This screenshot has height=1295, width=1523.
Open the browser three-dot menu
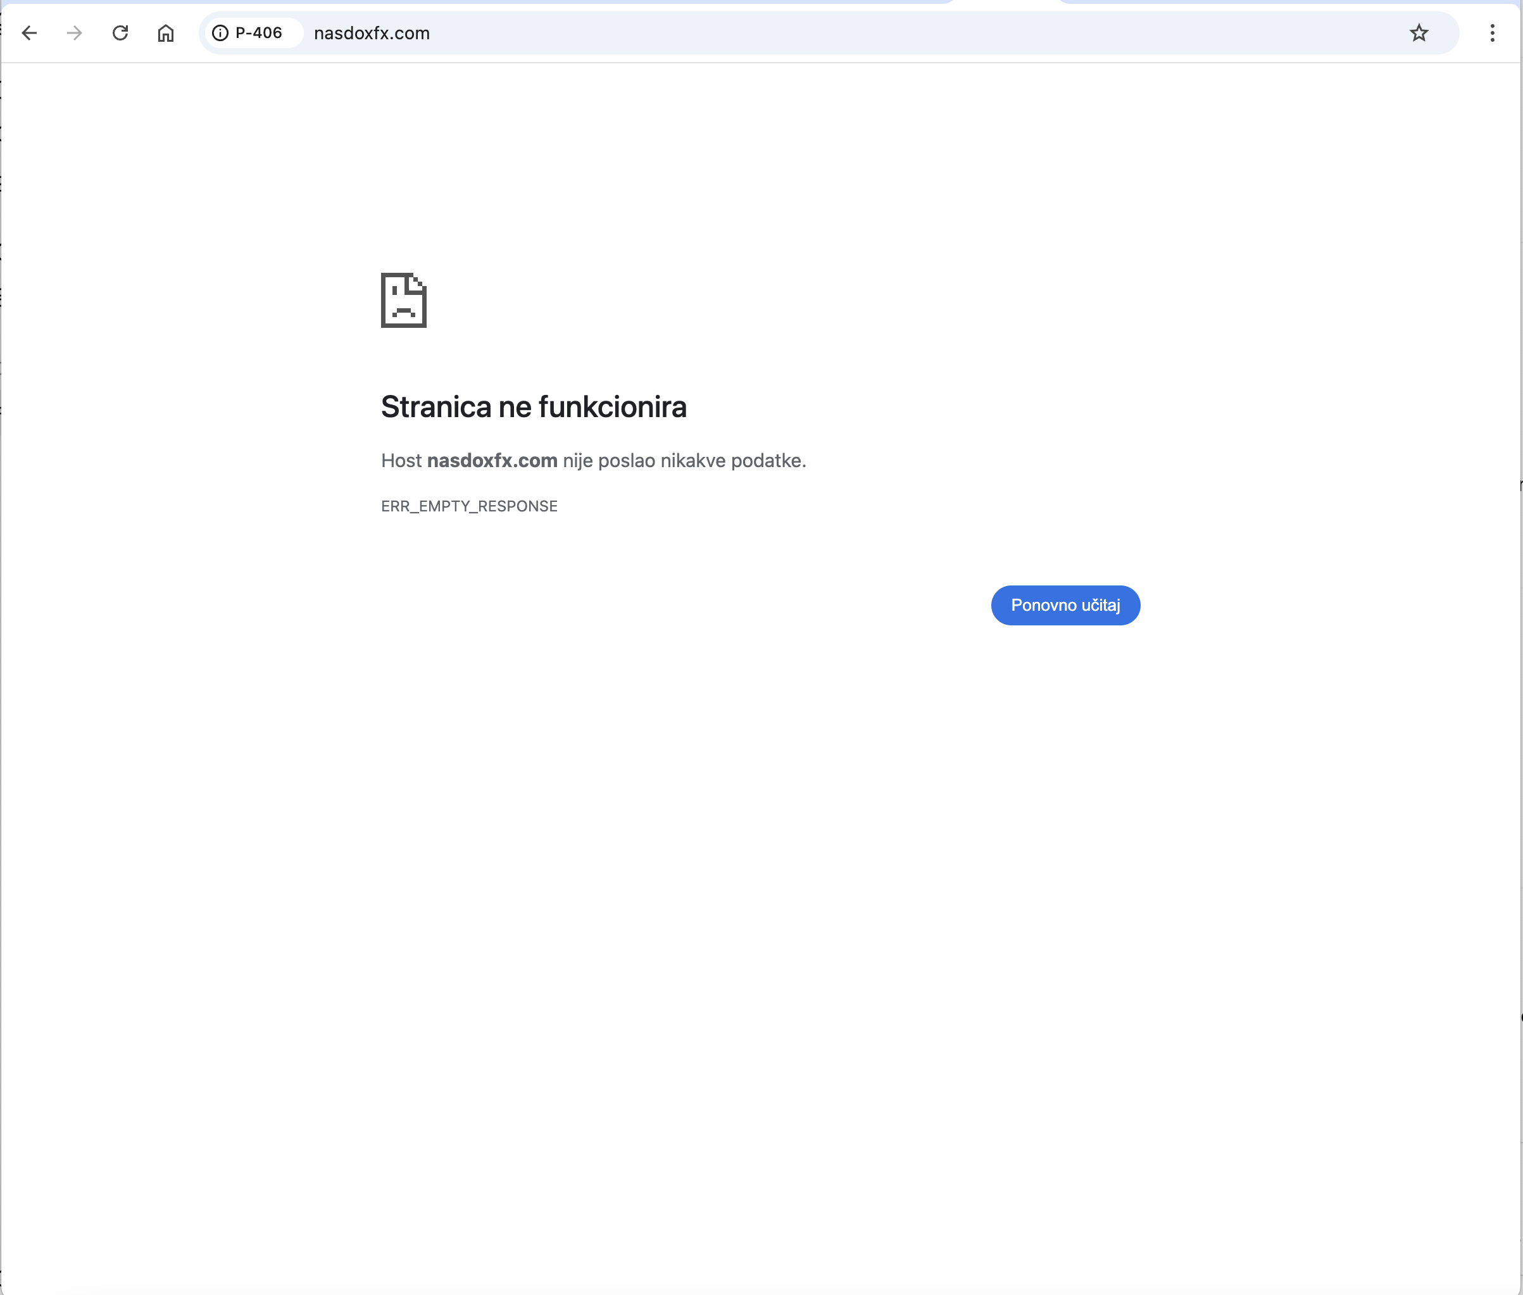[1492, 33]
